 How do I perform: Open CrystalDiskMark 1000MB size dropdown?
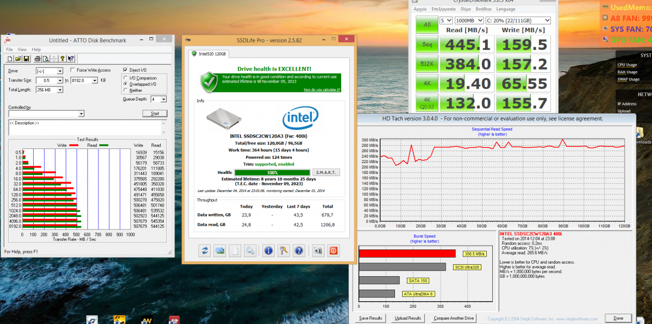(469, 20)
